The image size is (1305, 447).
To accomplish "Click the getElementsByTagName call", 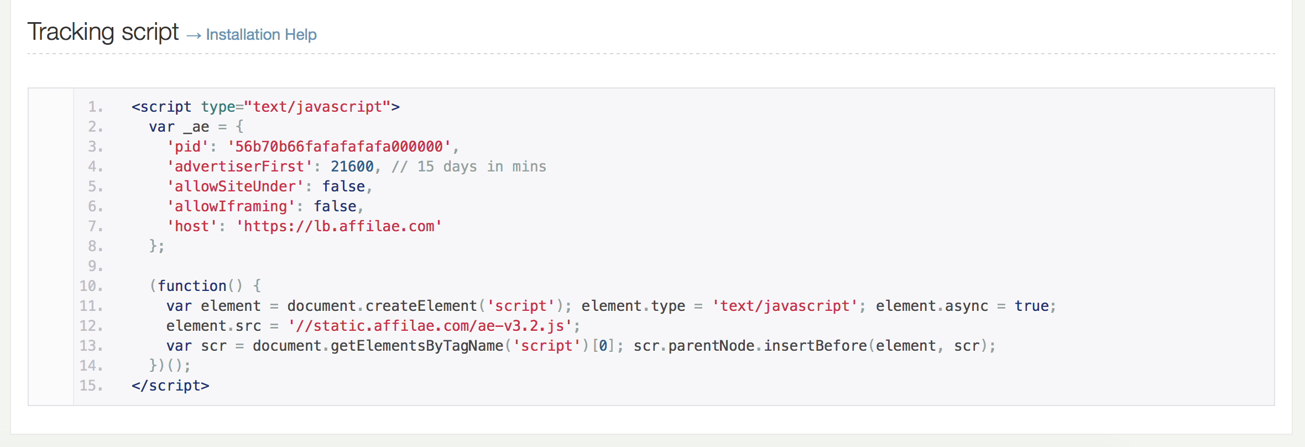I will (417, 346).
